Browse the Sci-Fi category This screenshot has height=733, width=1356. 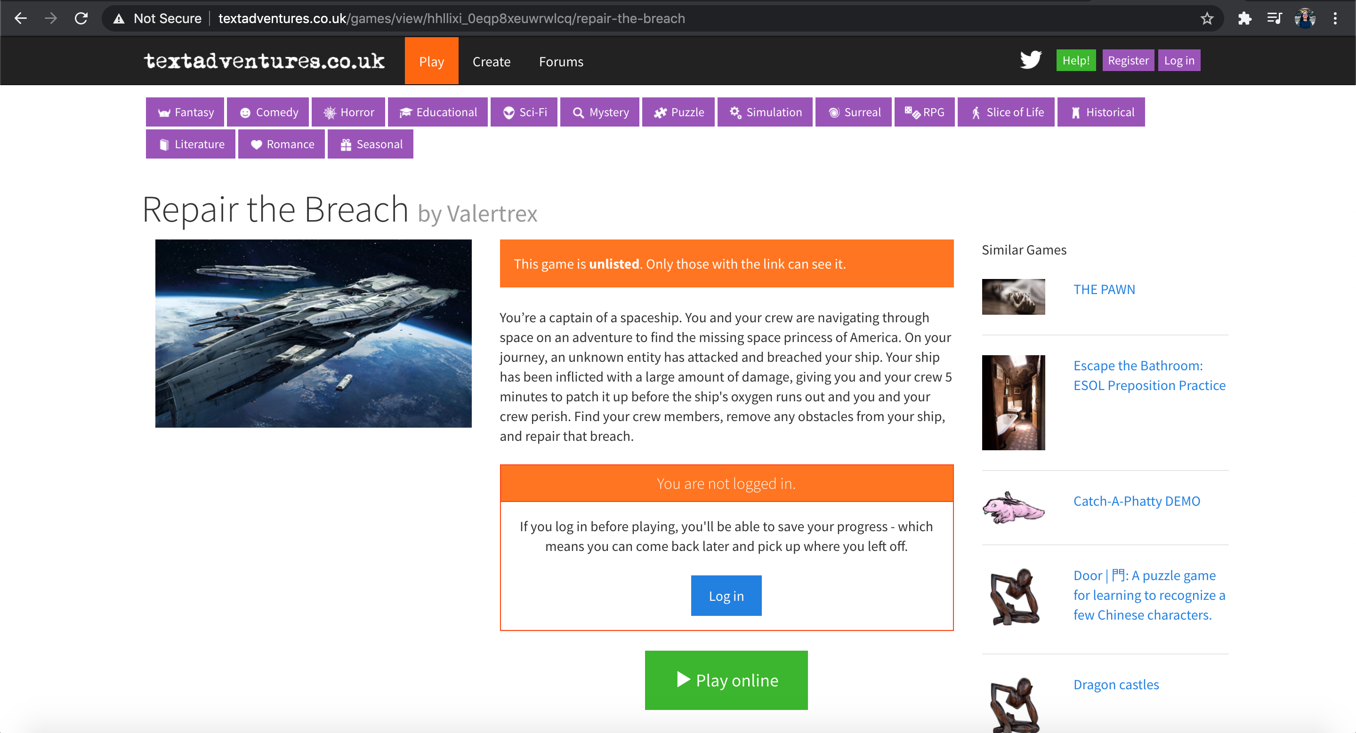524,112
